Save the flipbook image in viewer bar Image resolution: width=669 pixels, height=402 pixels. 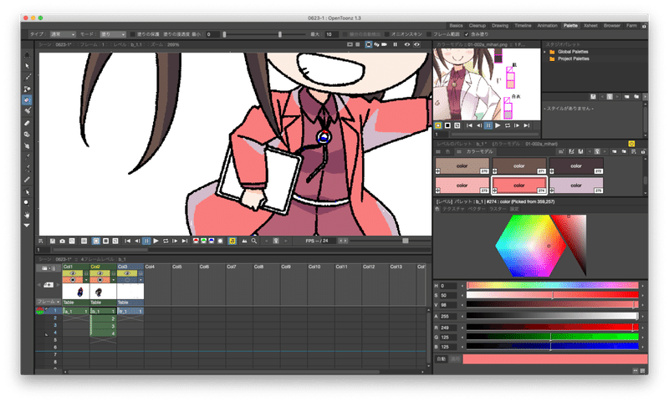pos(53,242)
